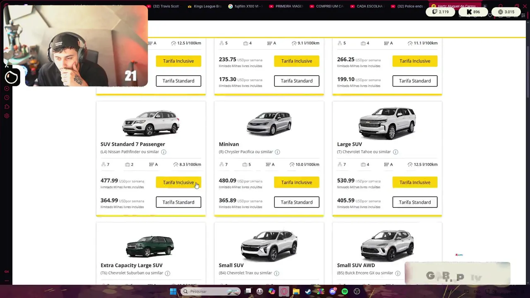
Task: Switch to the Police ends tab
Action: coord(408,6)
